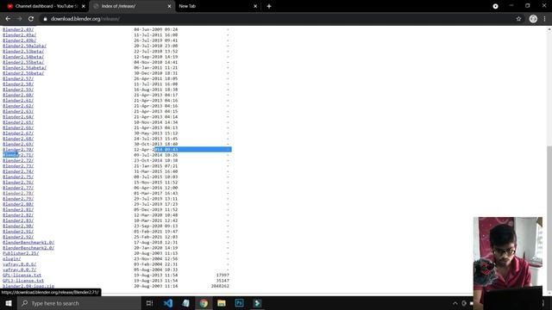Open the Blender2.79/ folder link
Image resolution: width=552 pixels, height=310 pixels.
18,199
